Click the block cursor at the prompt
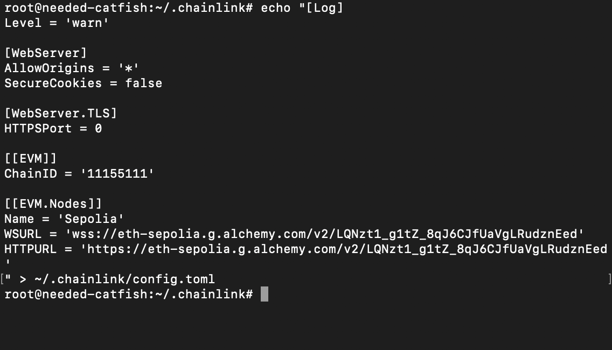612x350 pixels. [264, 294]
